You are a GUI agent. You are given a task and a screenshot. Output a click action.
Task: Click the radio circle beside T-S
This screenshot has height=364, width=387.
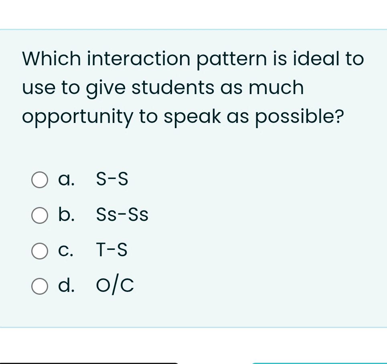40,251
